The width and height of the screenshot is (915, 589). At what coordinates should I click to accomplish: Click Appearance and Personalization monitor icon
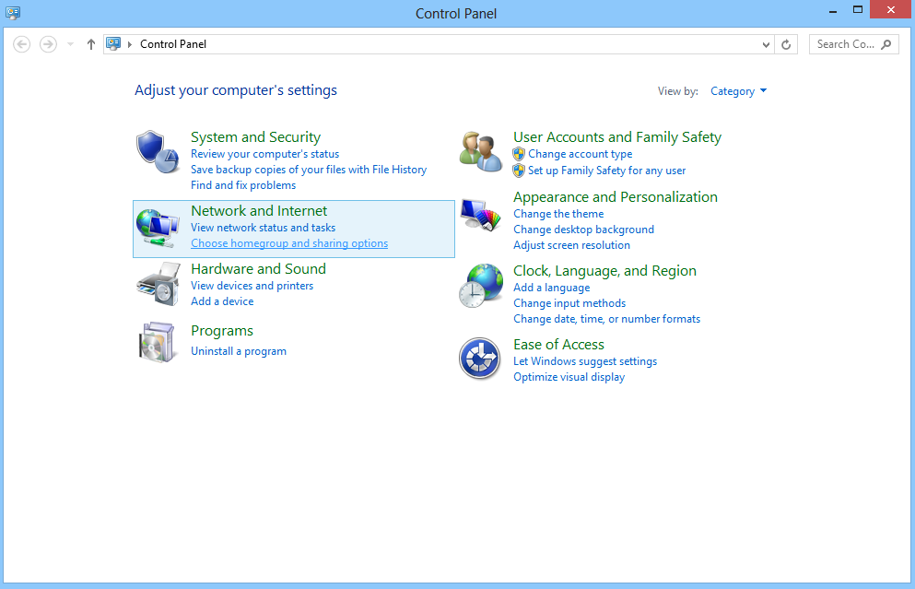(480, 215)
